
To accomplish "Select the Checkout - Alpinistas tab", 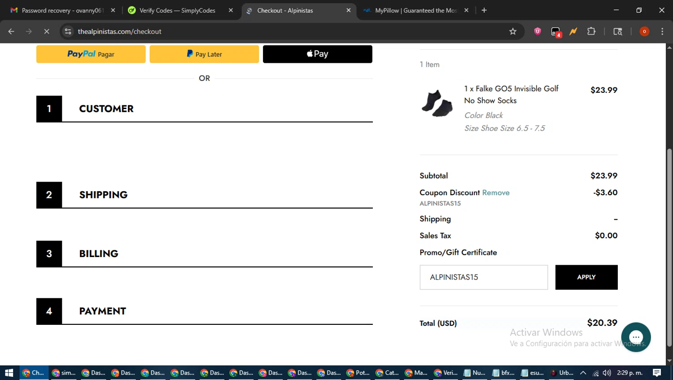I will 298,10.
